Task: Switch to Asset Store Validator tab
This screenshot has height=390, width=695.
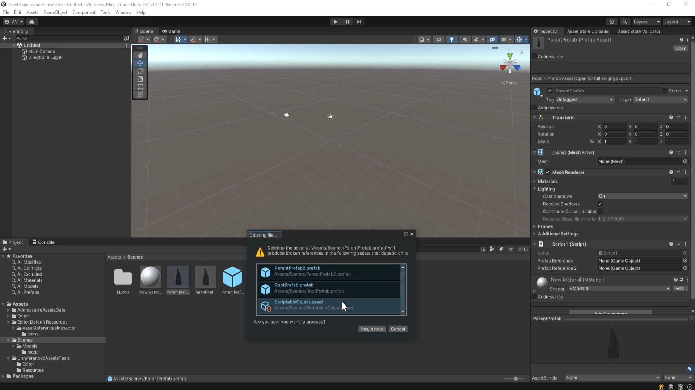Action: click(639, 31)
